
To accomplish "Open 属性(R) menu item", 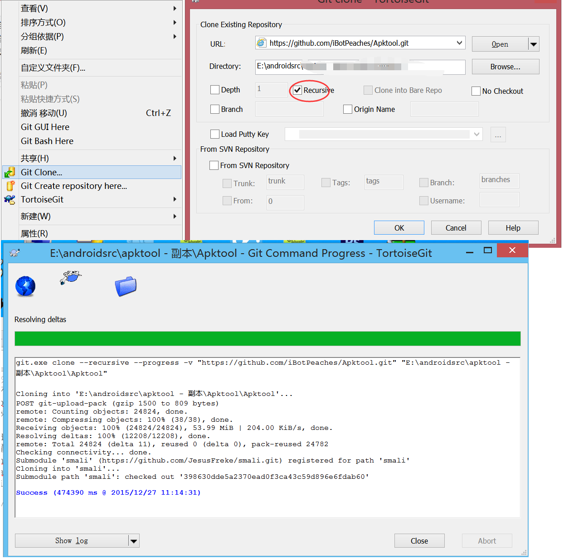I will (x=92, y=233).
